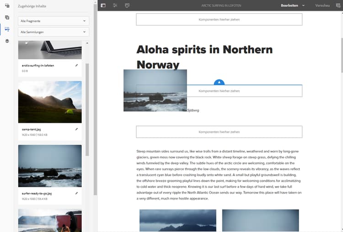
Task: Open the Components browser in the side rail
Action: click(7, 17)
